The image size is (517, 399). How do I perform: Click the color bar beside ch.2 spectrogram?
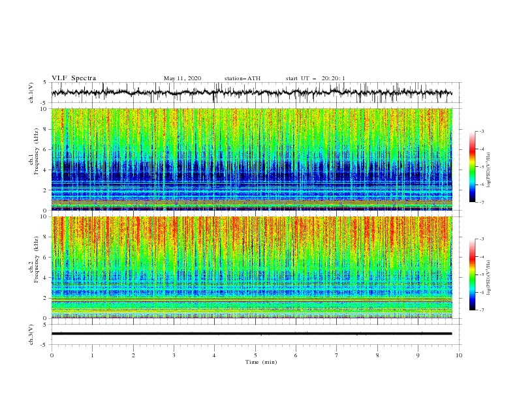(472, 274)
